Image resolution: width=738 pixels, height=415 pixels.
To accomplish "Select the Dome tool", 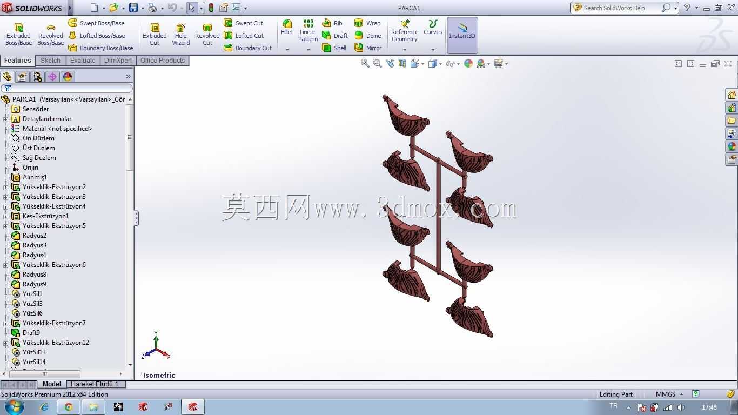I will point(367,36).
